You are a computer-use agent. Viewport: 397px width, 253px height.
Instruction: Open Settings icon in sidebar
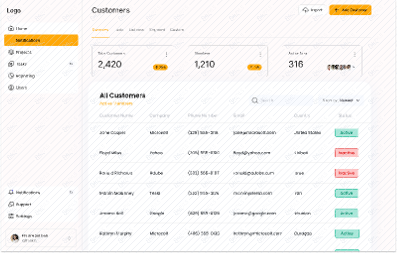coord(11,216)
